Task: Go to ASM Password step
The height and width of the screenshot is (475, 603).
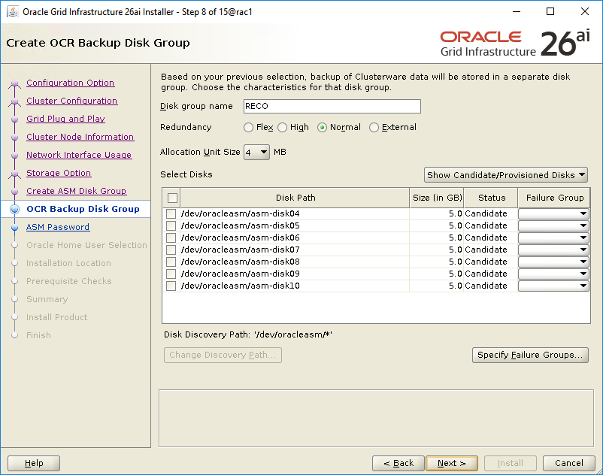Action: (x=58, y=227)
